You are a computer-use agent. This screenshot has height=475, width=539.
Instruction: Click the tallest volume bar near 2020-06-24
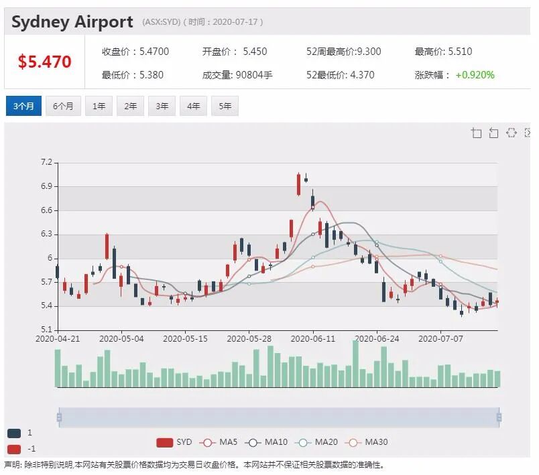click(355, 364)
